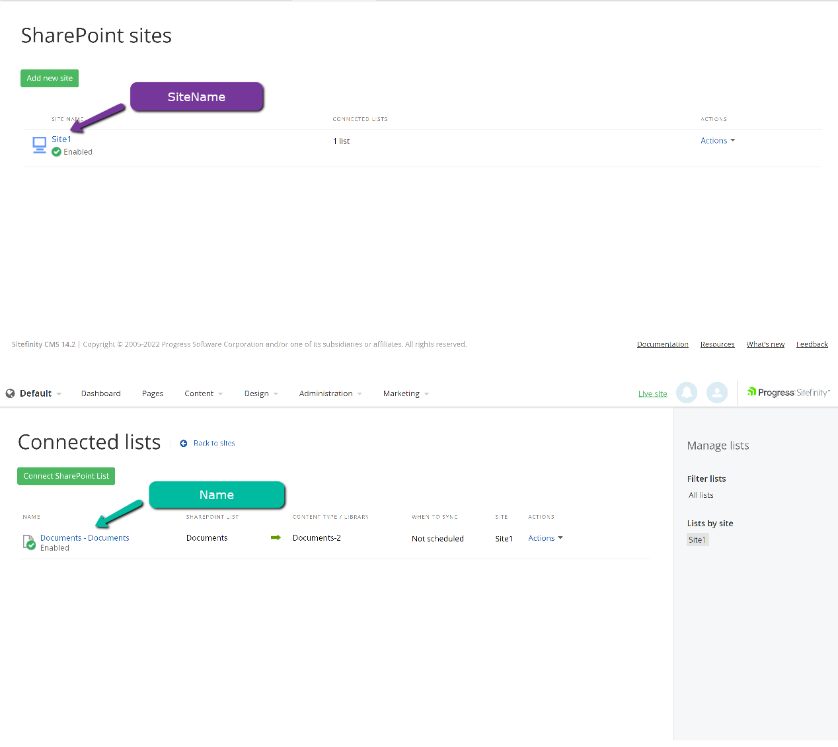The image size is (838, 747).
Task: Click the green sync arrow icon
Action: pos(276,537)
